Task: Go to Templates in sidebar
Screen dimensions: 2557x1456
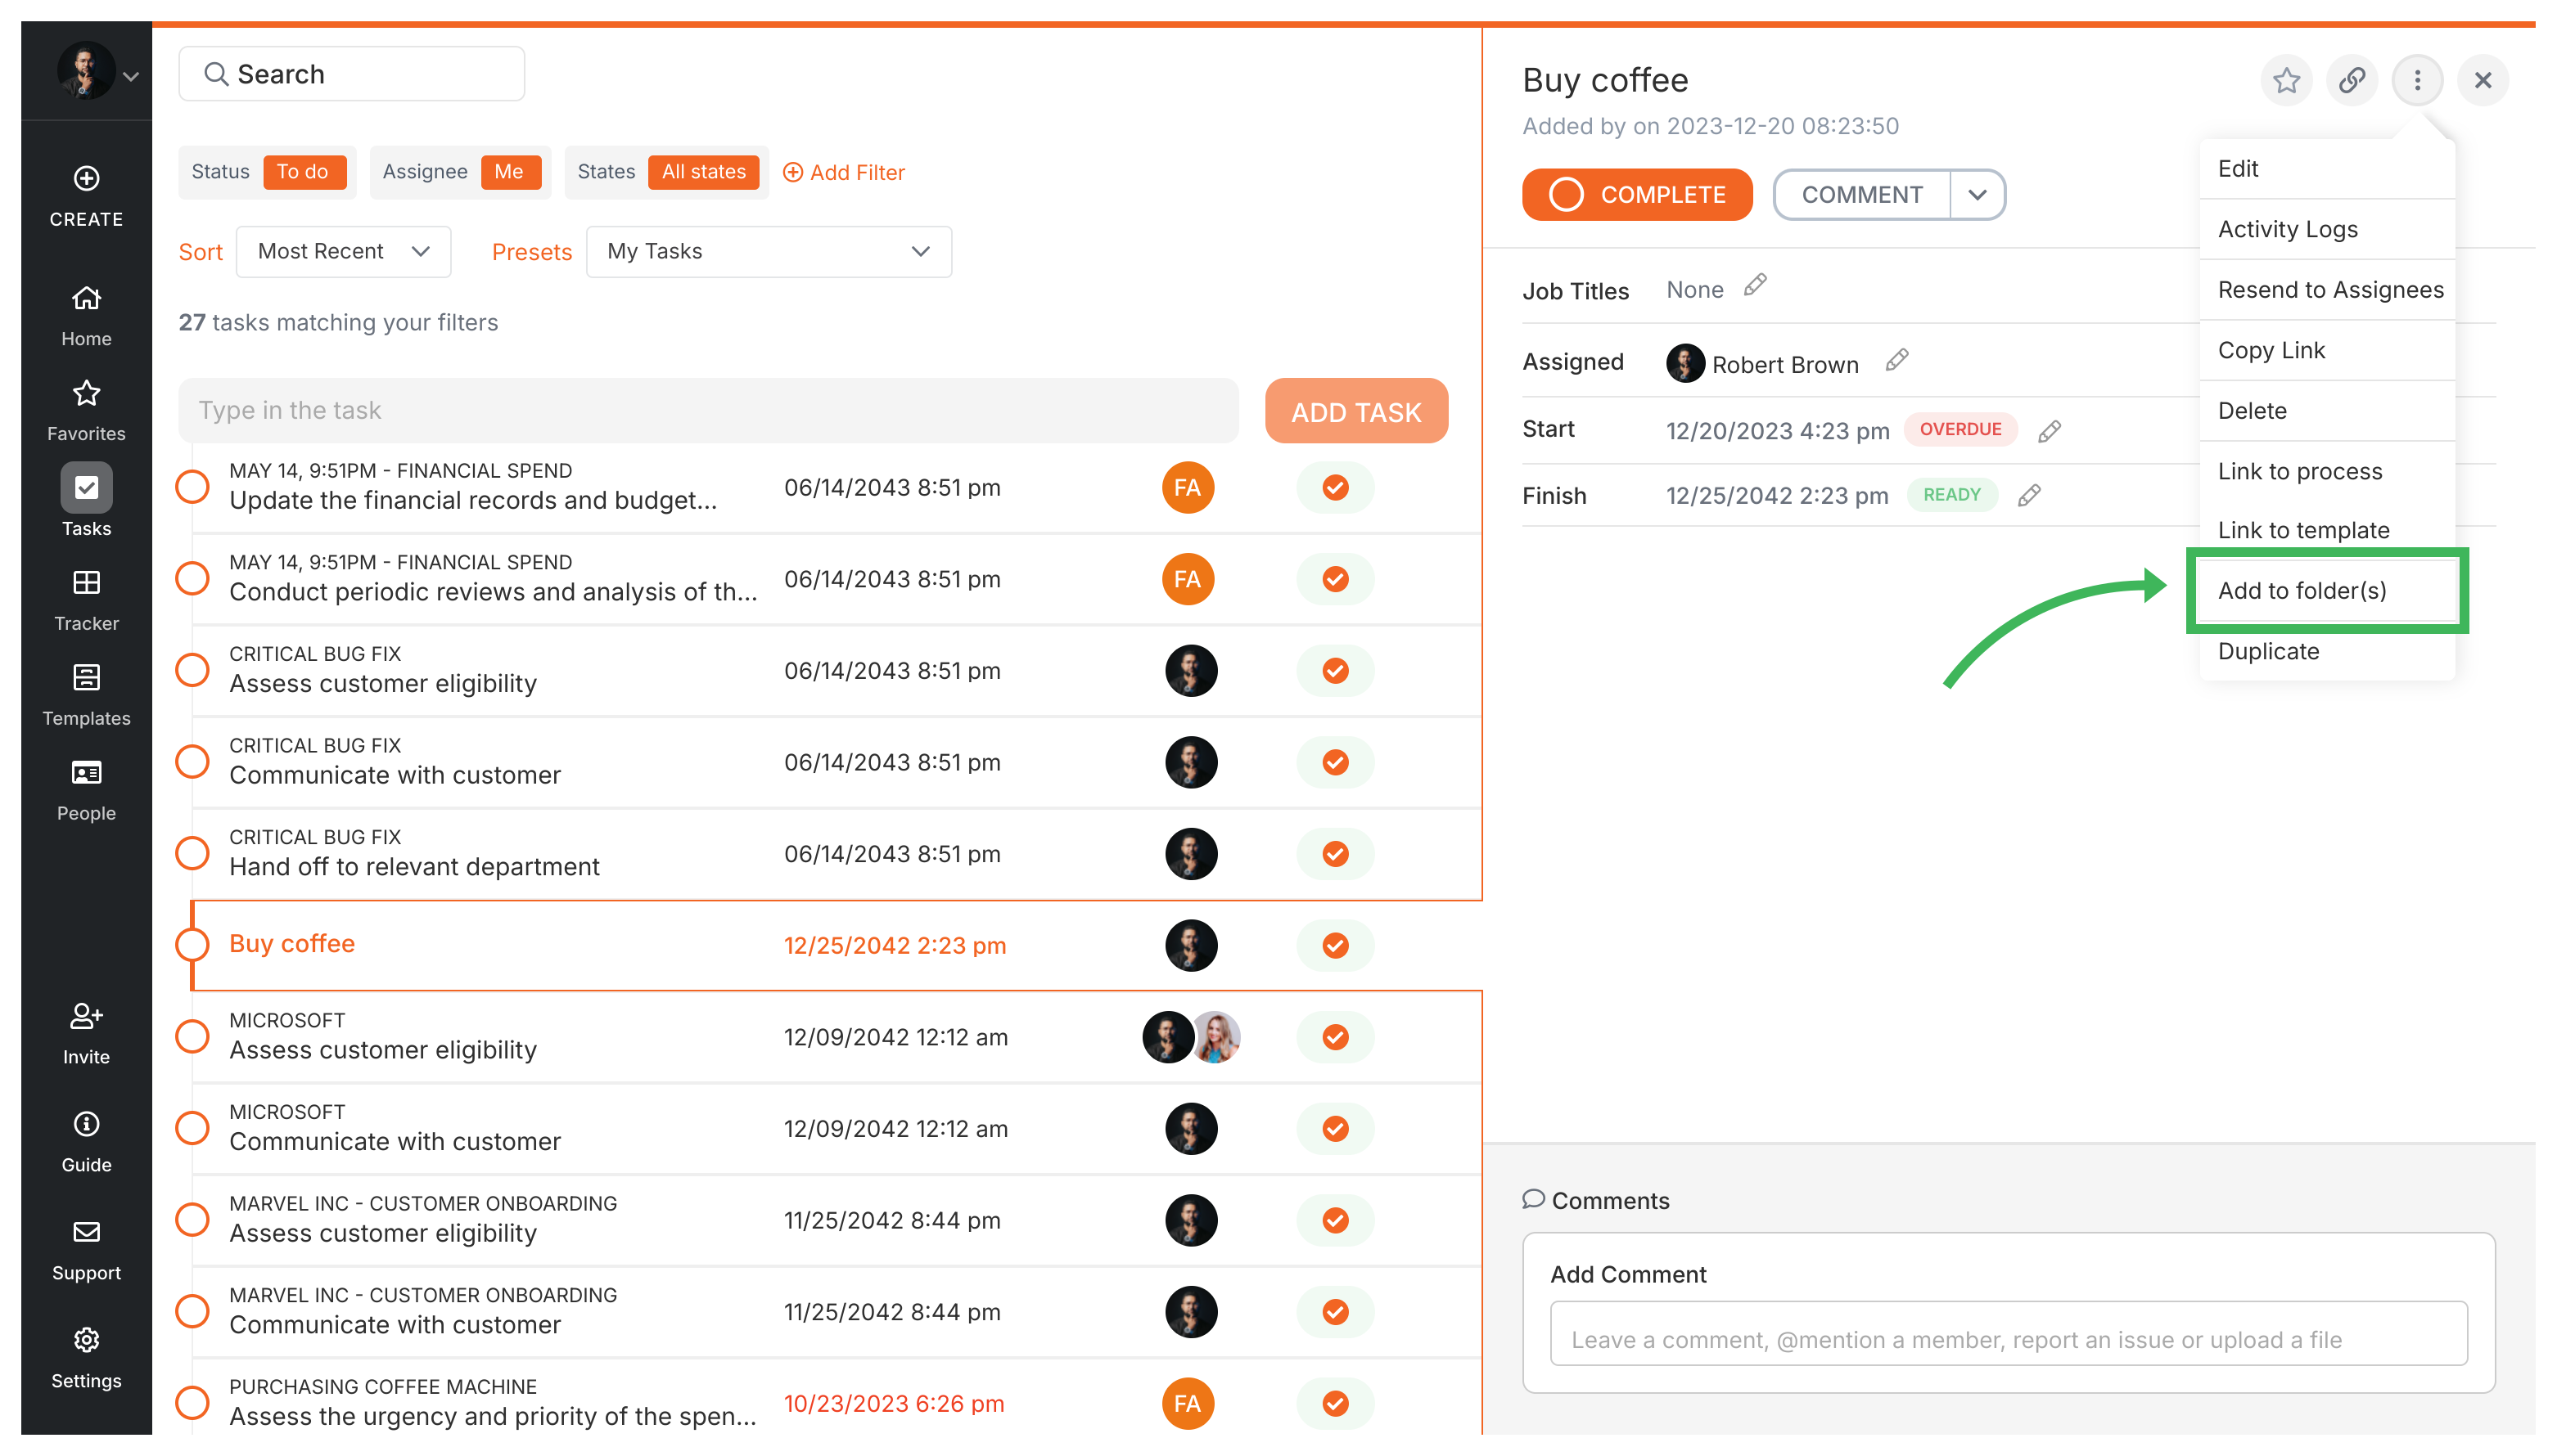Action: click(x=86, y=695)
